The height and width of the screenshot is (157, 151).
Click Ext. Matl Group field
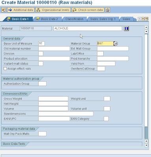click(x=113, y=49)
